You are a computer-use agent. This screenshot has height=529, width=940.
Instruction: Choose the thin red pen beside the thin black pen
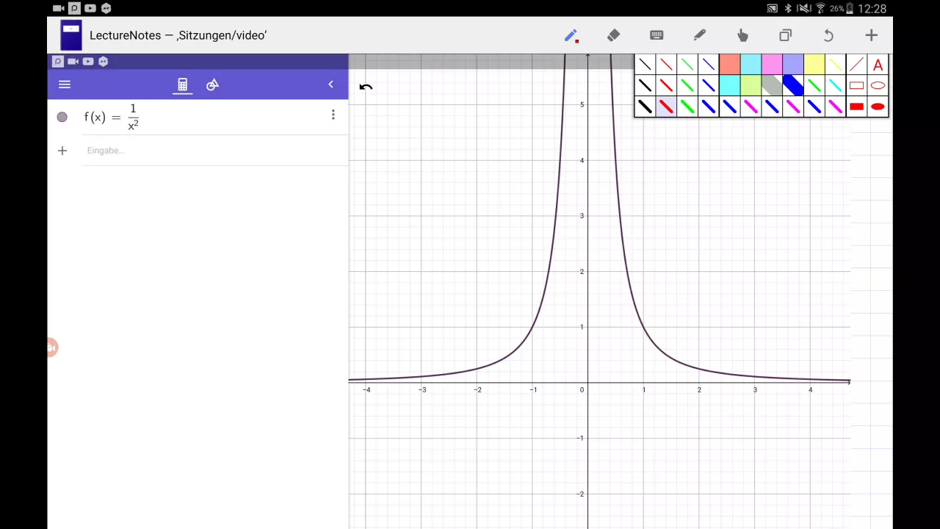point(666,65)
